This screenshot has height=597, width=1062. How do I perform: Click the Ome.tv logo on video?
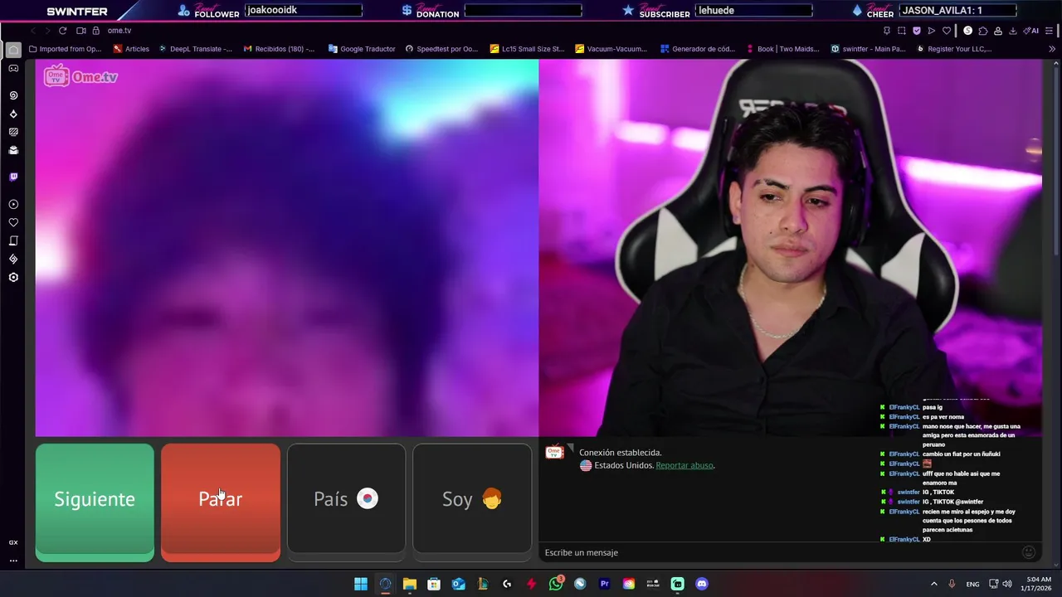[80, 77]
